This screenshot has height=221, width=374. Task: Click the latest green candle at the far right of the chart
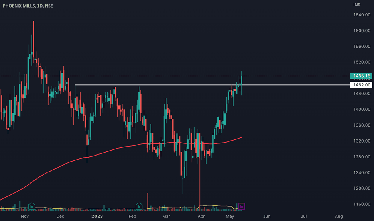pyautogui.click(x=242, y=80)
